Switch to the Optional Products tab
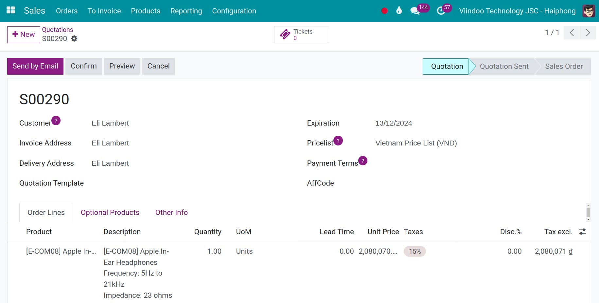Screen dimensions: 599x303 [x=110, y=212]
